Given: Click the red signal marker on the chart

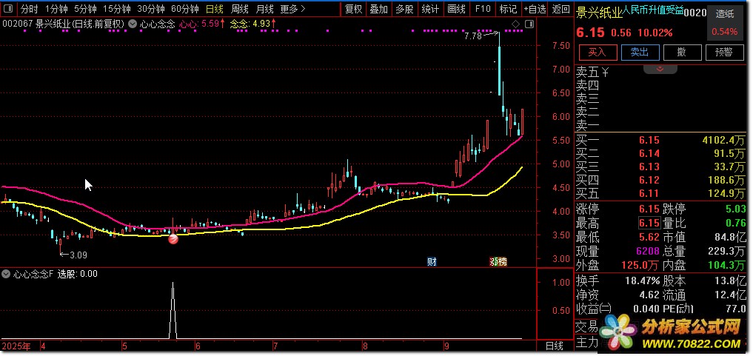Looking at the screenshot, I should point(173,238).
